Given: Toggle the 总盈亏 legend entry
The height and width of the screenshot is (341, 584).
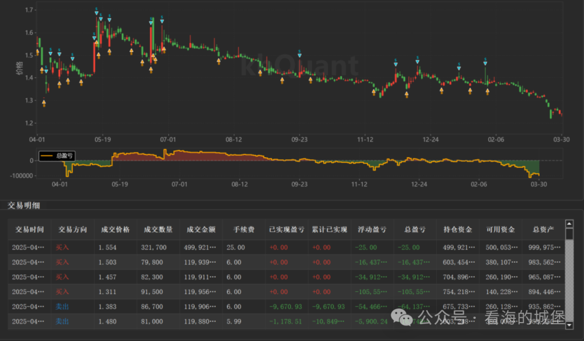Looking at the screenshot, I should click(57, 156).
